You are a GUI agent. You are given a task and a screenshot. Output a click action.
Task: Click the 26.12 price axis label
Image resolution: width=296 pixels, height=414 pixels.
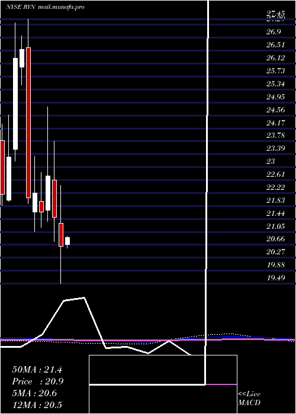pyautogui.click(x=275, y=58)
